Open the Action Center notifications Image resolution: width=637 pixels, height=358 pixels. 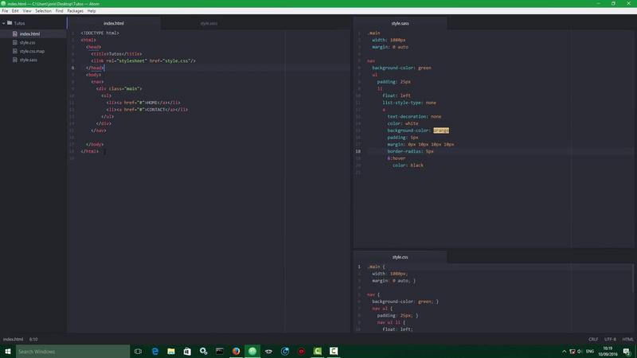[x=627, y=352]
